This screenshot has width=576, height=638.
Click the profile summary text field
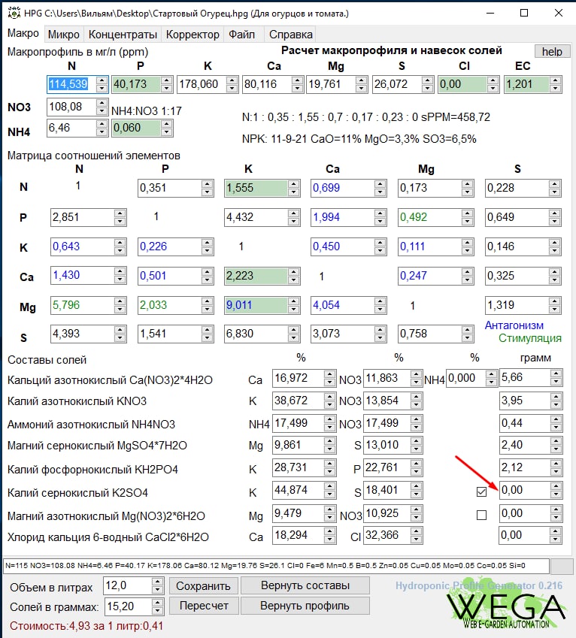click(x=277, y=566)
